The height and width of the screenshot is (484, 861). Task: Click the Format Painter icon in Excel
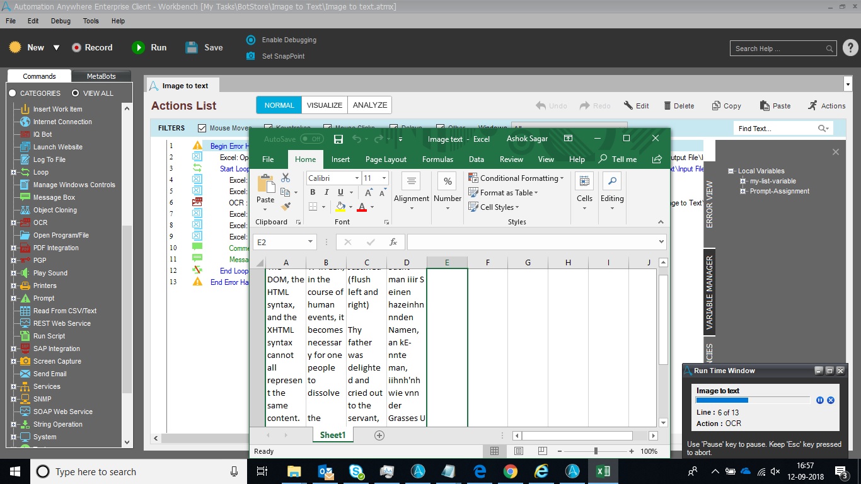coord(286,206)
